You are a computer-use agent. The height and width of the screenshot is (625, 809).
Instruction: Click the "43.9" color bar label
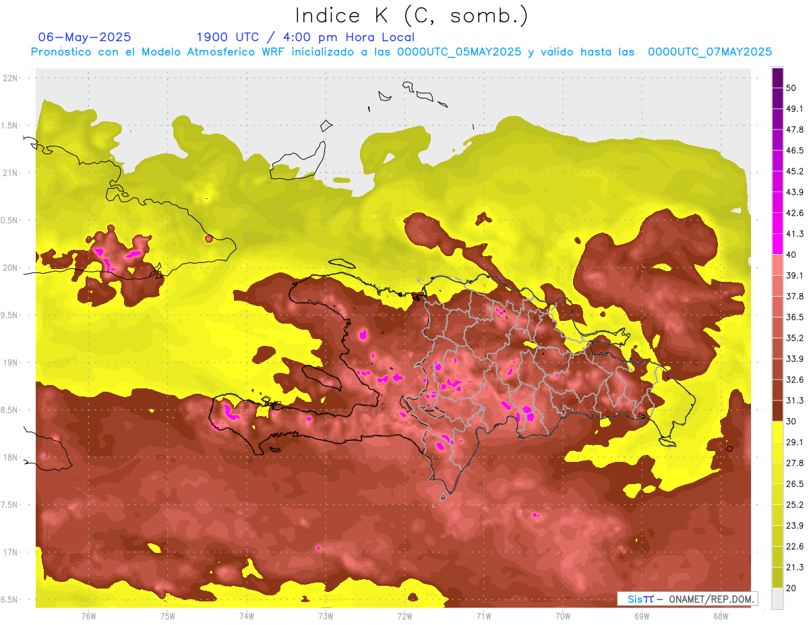(x=795, y=192)
